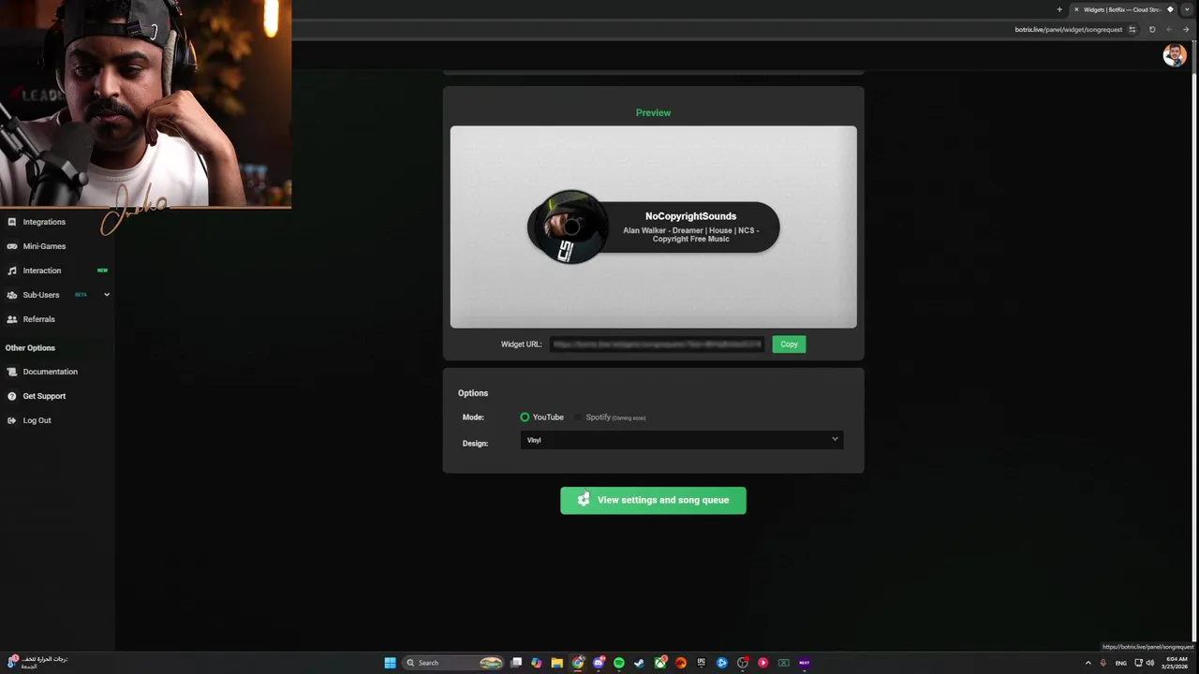Click the Chrome icon in taskbar
1199x674 pixels.
(578, 663)
